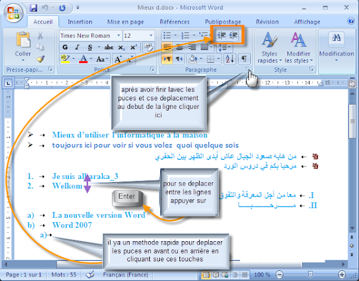Open the Times New Roman font dropdown
The width and height of the screenshot is (359, 281).
pos(119,35)
